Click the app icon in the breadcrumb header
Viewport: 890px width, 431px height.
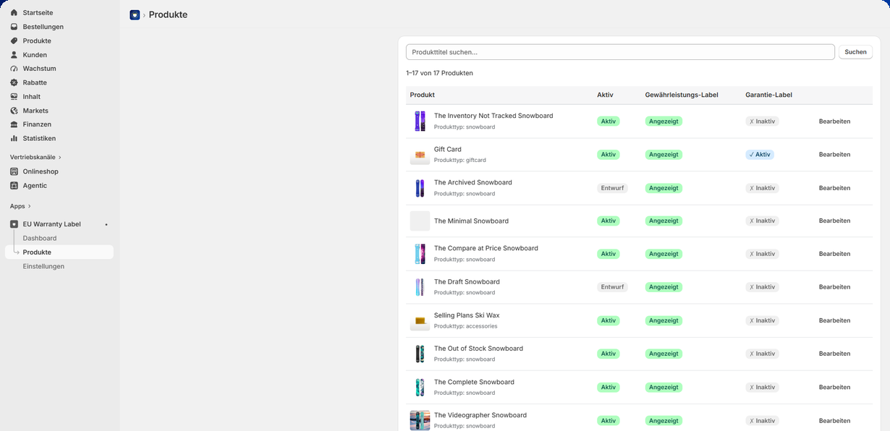click(x=135, y=14)
